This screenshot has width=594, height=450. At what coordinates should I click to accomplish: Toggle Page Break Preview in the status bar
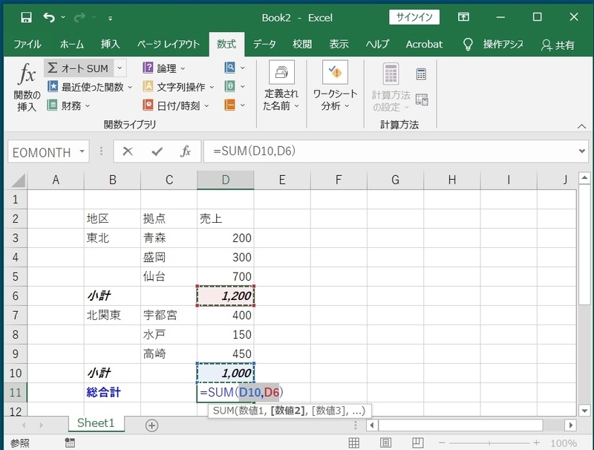click(x=417, y=442)
